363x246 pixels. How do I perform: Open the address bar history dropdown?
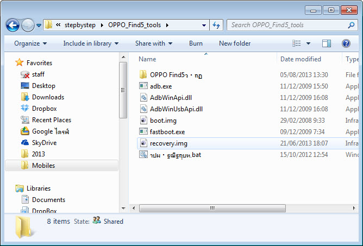[x=204, y=25]
